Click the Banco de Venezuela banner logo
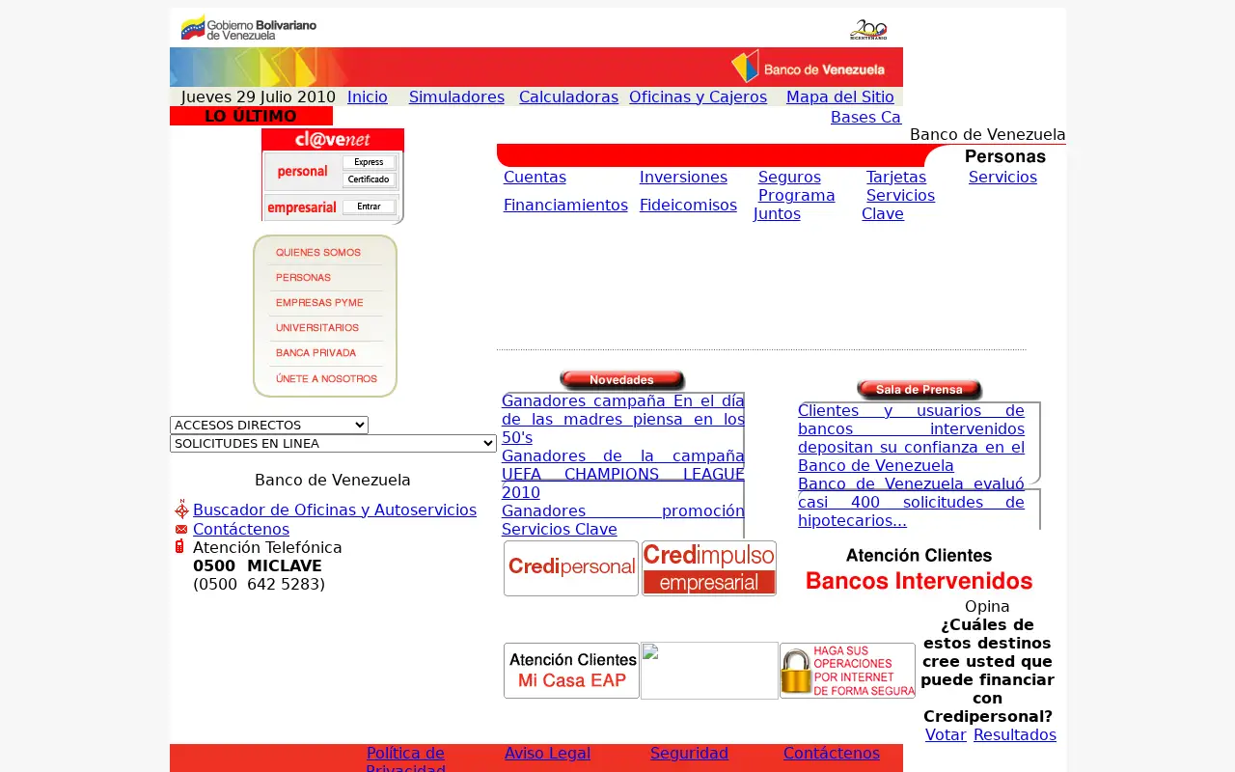Viewport: 1235px width, 772px height. tap(809, 67)
